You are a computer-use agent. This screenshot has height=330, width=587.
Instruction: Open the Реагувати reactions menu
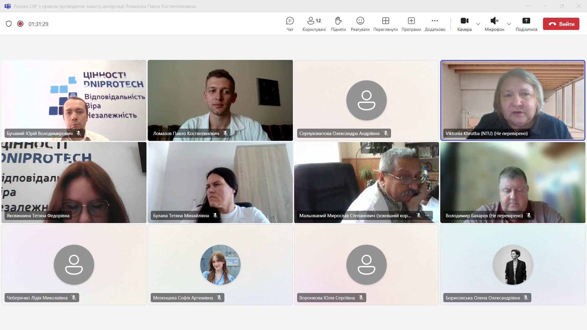click(x=360, y=24)
